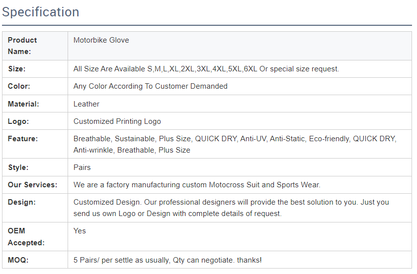Image resolution: width=417 pixels, height=274 pixels.
Task: Click the Feature row label
Action: 23,139
